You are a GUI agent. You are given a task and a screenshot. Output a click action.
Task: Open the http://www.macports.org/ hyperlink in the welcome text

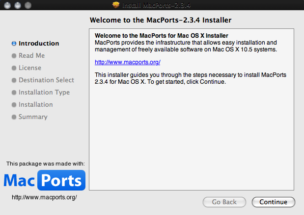pos(127,62)
